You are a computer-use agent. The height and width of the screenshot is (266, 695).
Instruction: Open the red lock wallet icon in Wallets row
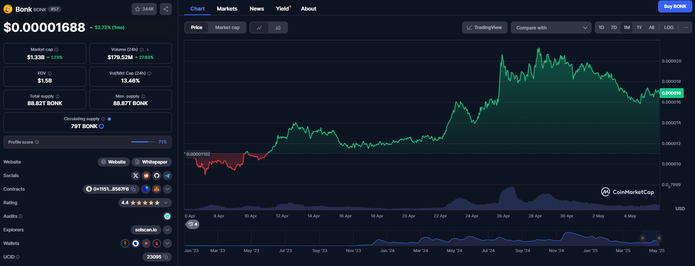157,243
